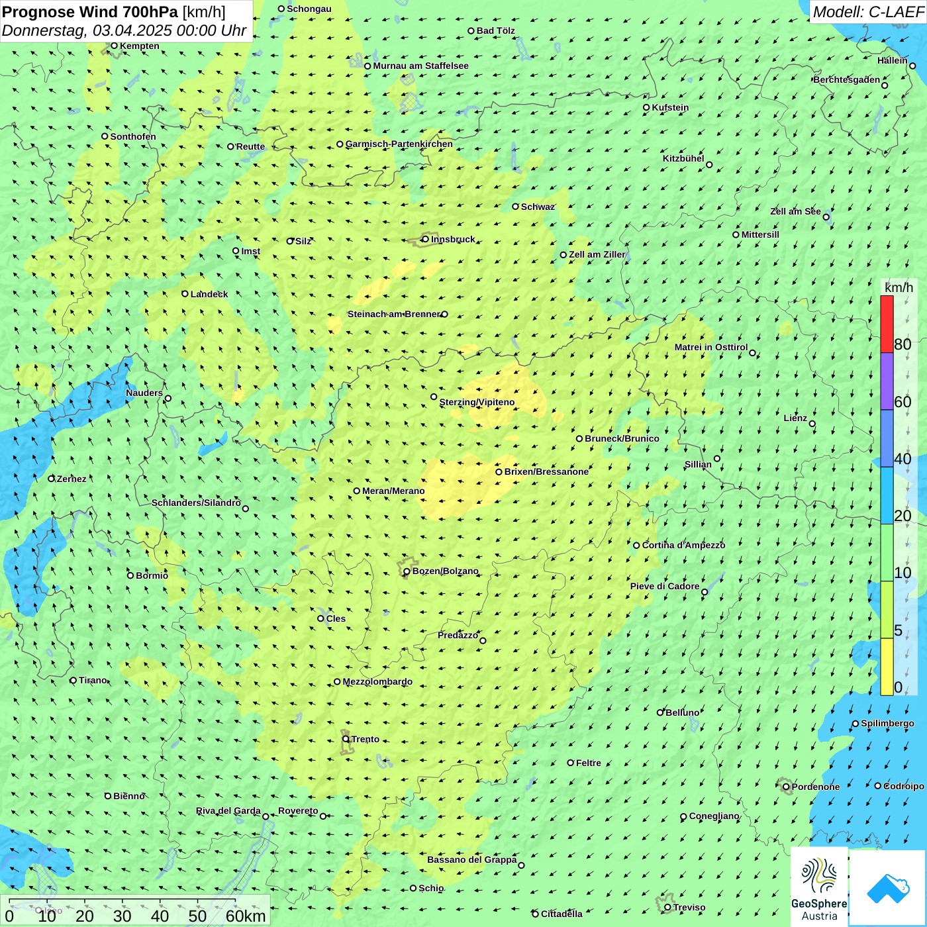Screen dimensions: 927x927
Task: Click the forecast date 'Donnerstag, 03.04.2025 00:00 Uhr'
Action: [x=124, y=30]
